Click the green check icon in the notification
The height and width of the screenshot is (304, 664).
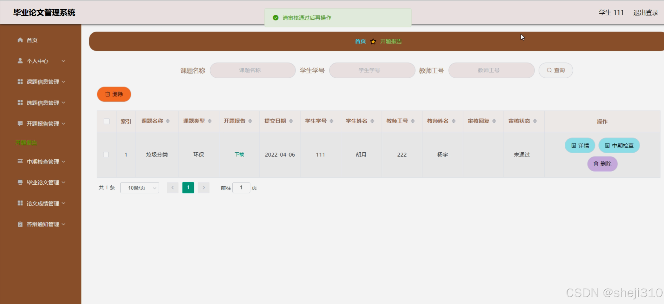pos(275,18)
